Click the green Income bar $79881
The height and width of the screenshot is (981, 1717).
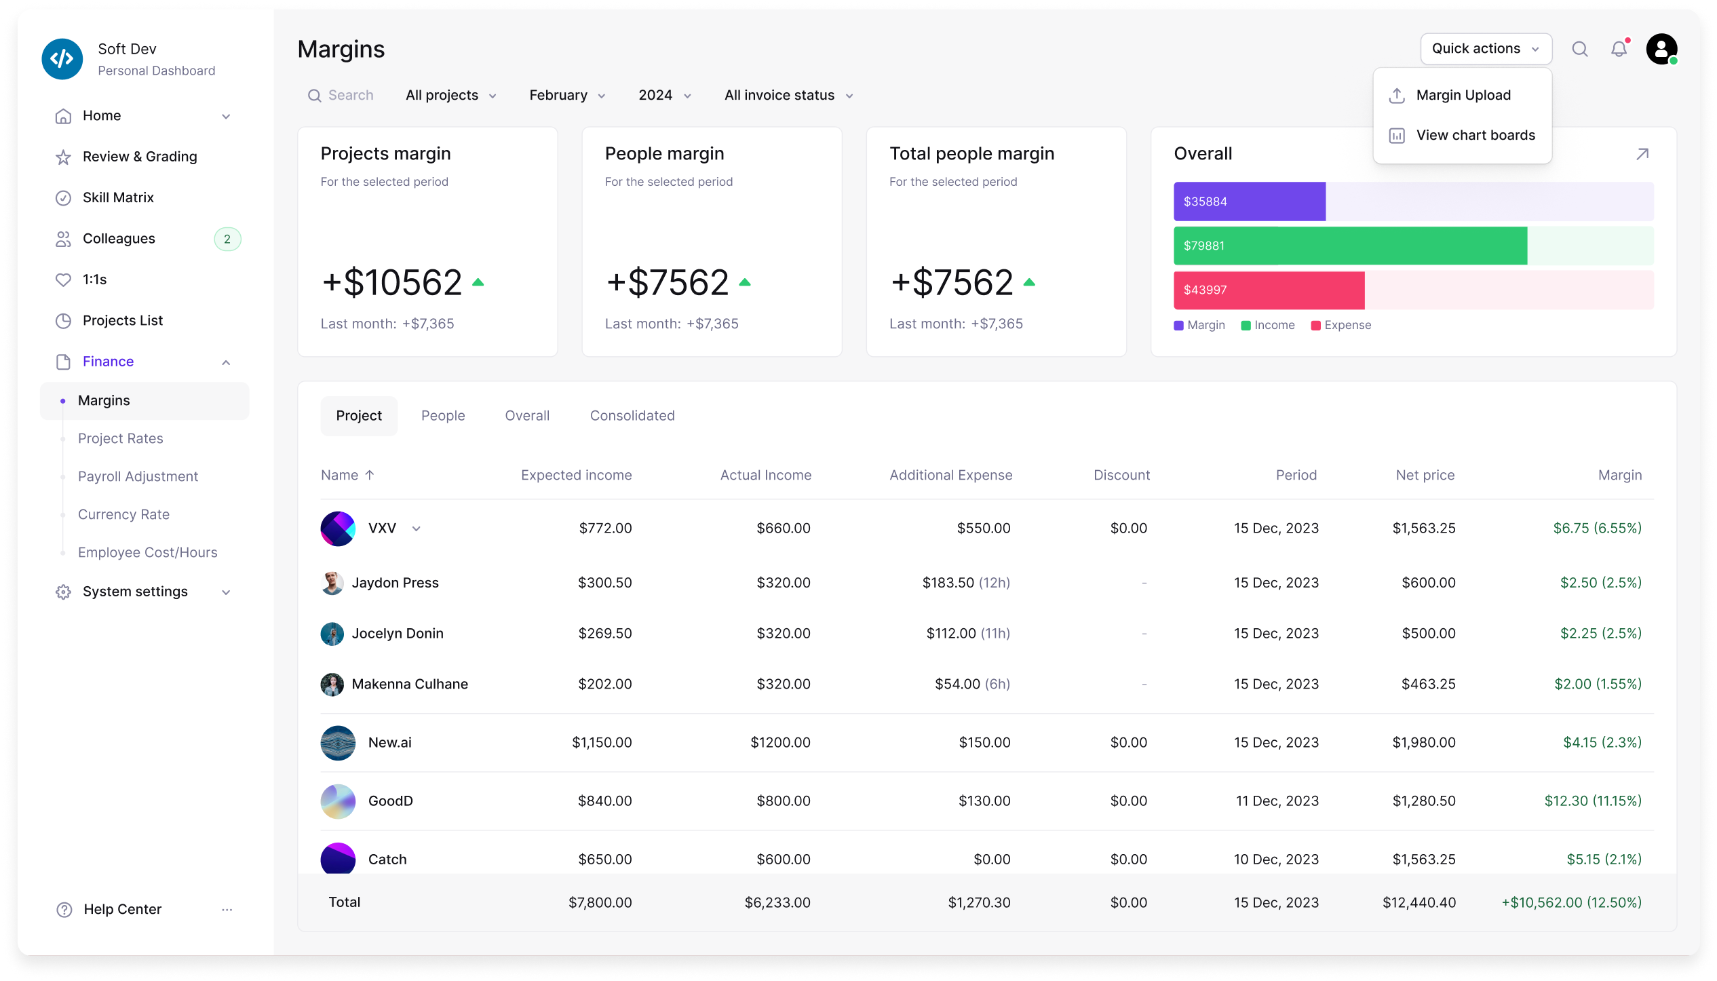coord(1349,246)
